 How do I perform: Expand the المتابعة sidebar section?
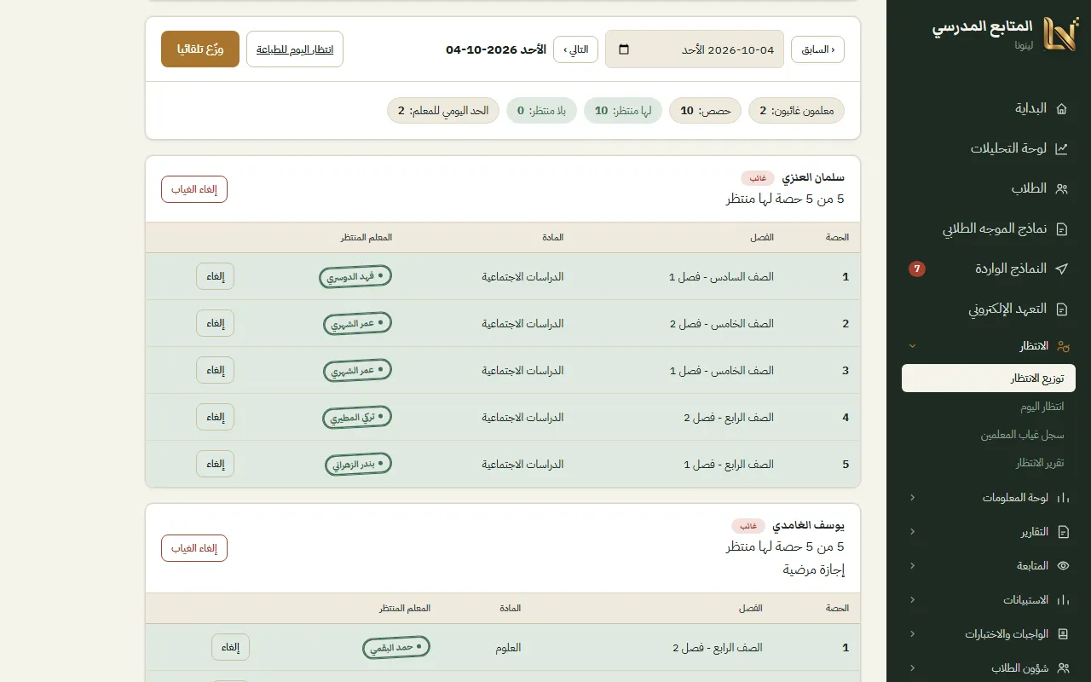point(912,566)
